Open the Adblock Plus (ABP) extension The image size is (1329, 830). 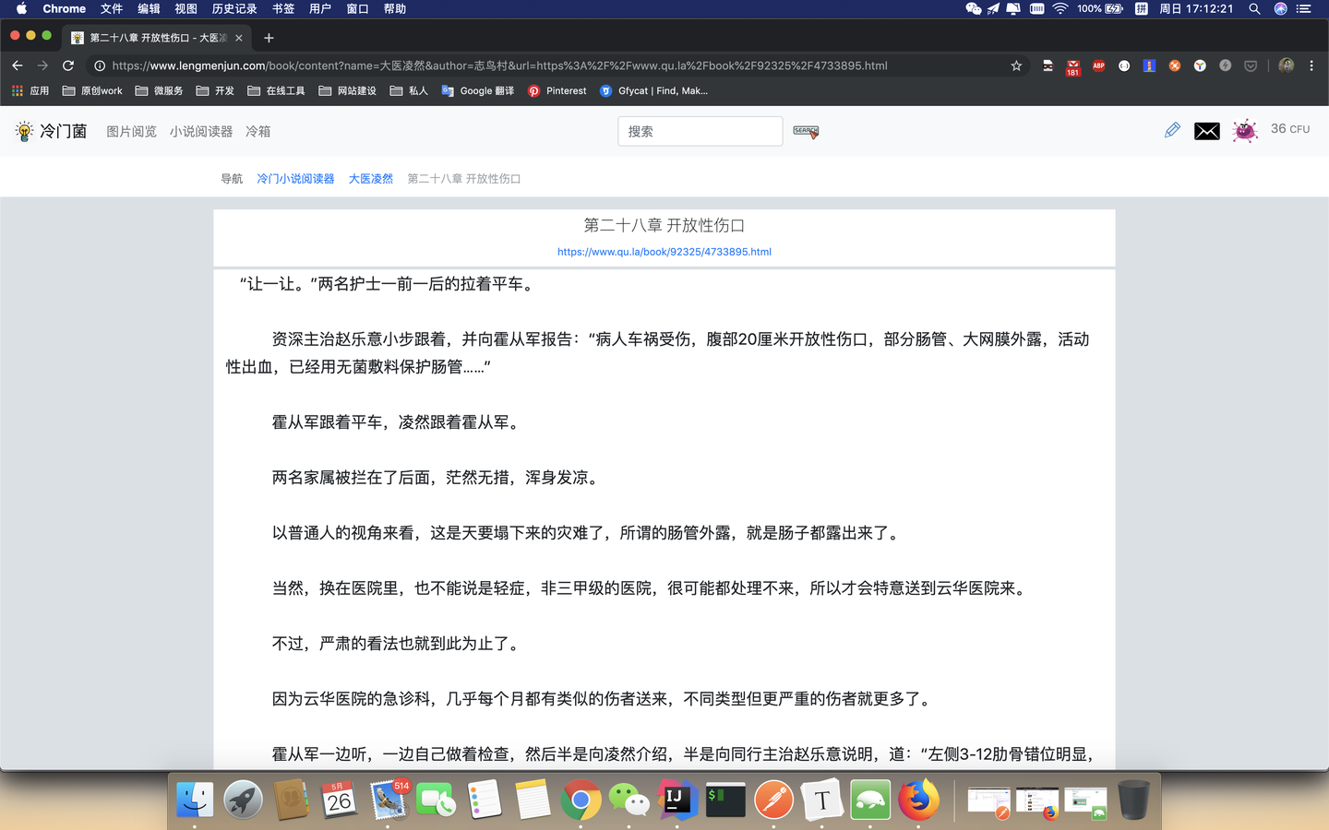tap(1098, 65)
